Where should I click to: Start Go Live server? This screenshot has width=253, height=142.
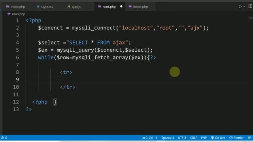[218, 138]
